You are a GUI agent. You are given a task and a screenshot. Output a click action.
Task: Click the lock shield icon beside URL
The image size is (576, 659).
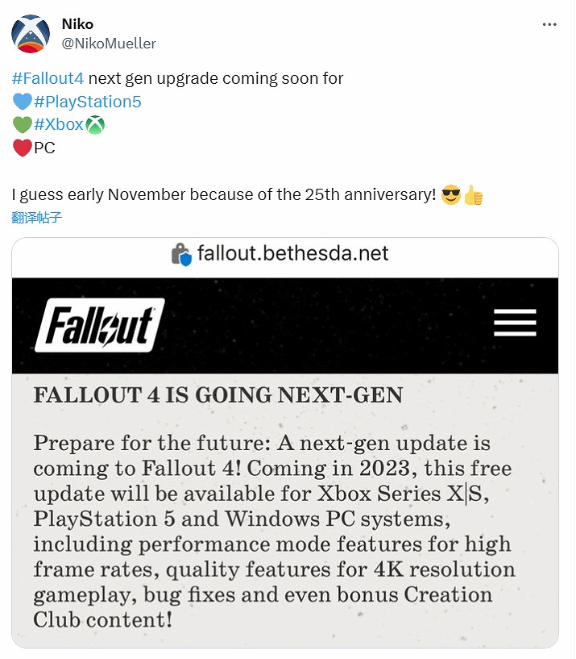[x=181, y=254]
